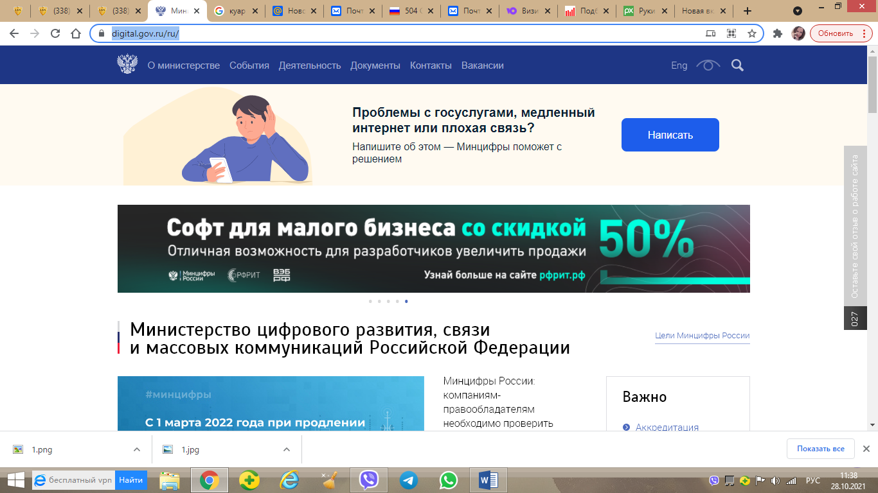Open the 'Документы' menu item
Image resolution: width=878 pixels, height=493 pixels.
[x=375, y=65]
